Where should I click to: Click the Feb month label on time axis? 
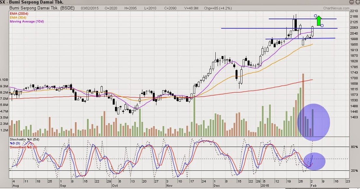(313, 185)
